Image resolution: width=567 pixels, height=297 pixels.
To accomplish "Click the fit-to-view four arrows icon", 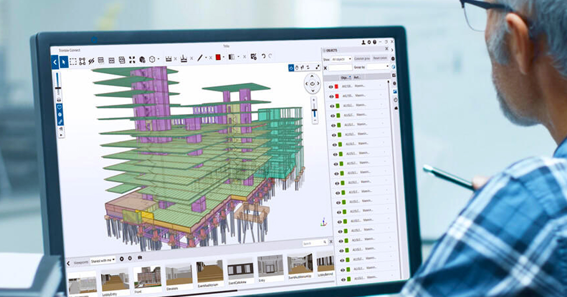I will [132, 60].
